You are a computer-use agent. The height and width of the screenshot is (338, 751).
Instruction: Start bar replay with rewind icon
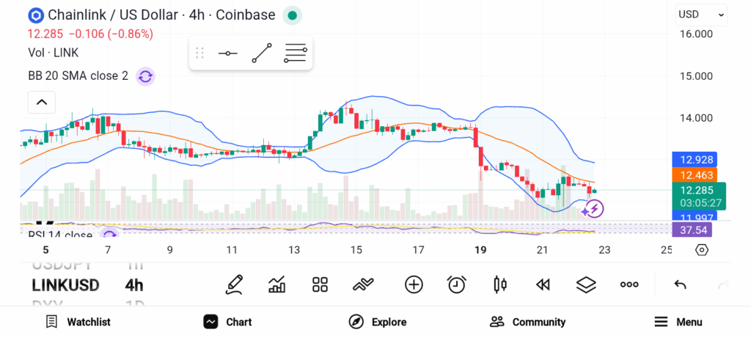[x=543, y=284]
